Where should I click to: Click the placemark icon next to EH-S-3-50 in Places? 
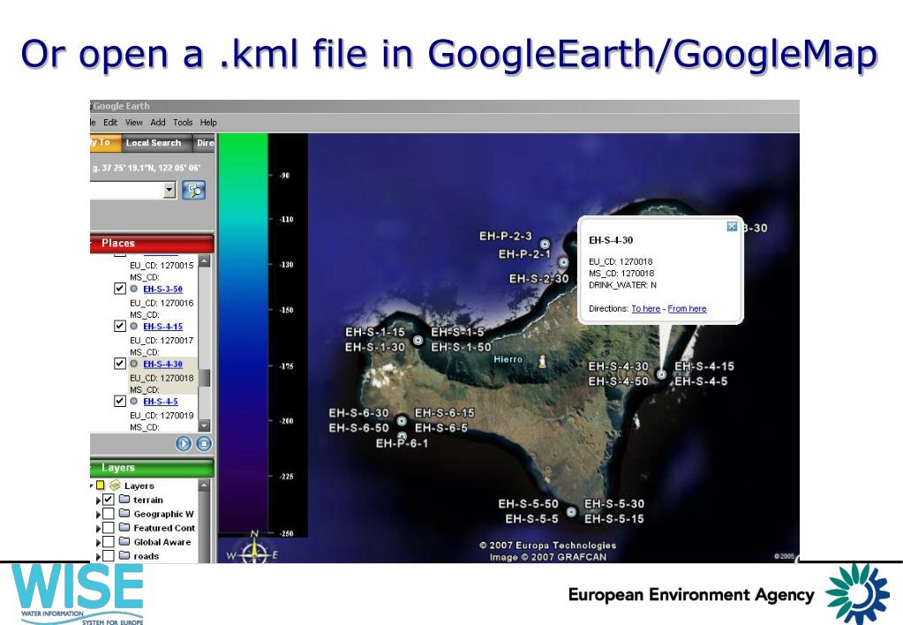[x=133, y=289]
